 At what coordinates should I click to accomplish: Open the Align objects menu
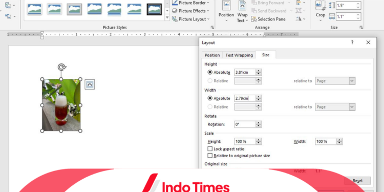(x=301, y=3)
